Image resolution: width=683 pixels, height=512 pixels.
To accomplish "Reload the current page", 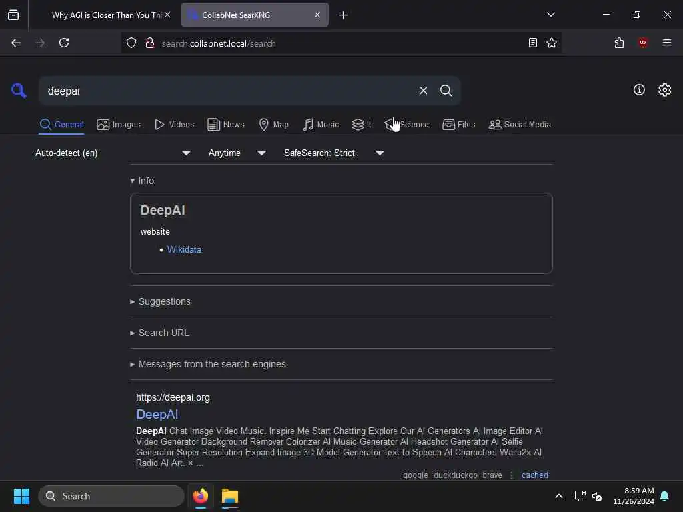I will (x=64, y=43).
